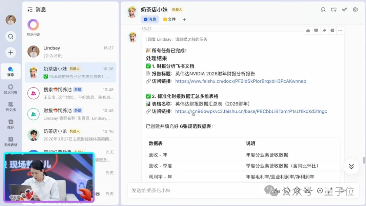Open the emoji picker in the input bar
The height and width of the screenshot is (206, 366).
[x=287, y=190]
